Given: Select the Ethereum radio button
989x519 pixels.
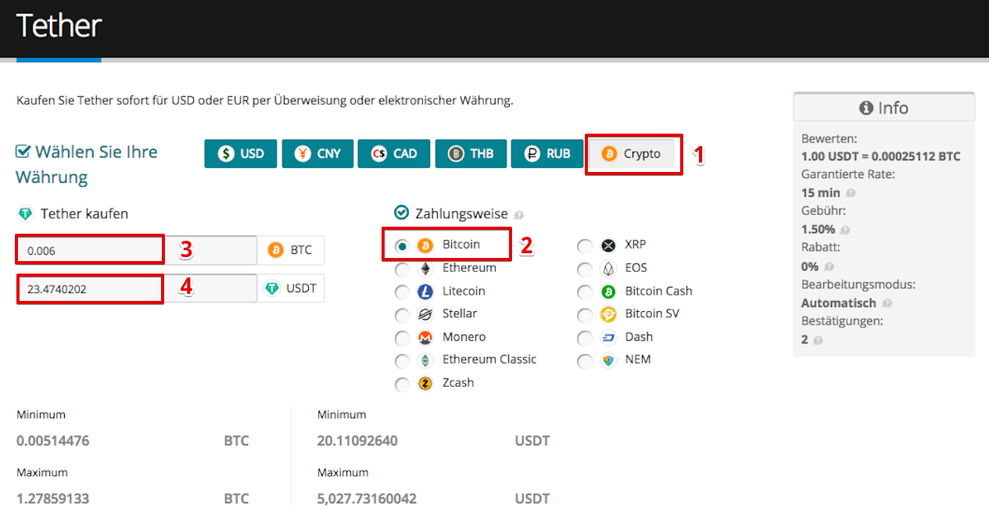Looking at the screenshot, I should [x=402, y=270].
